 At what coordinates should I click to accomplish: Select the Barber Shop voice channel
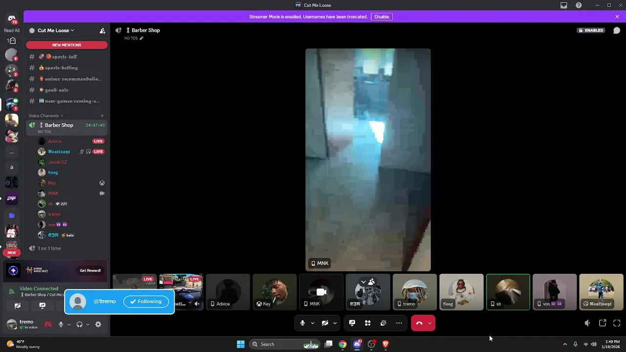click(x=67, y=128)
